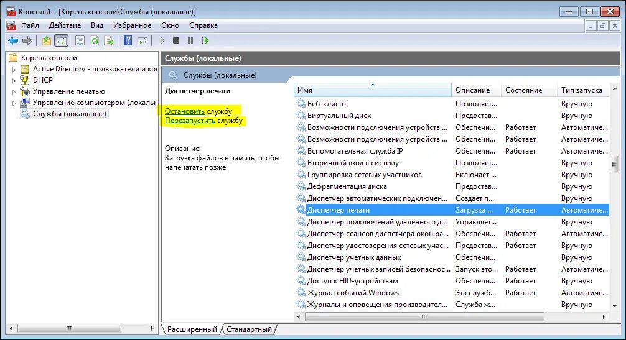The image size is (626, 340).
Task: Stop the service with the square icon
Action: pos(176,40)
